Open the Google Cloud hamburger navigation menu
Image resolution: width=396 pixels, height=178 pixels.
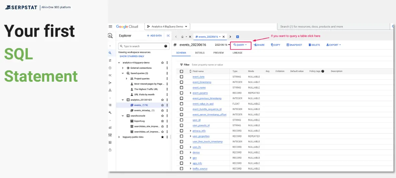(x=110, y=27)
